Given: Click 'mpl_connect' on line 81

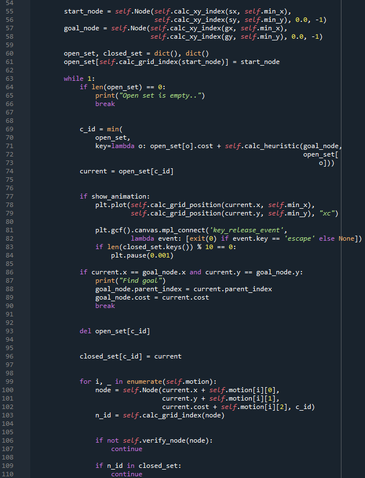Looking at the screenshot, I should [x=184, y=230].
